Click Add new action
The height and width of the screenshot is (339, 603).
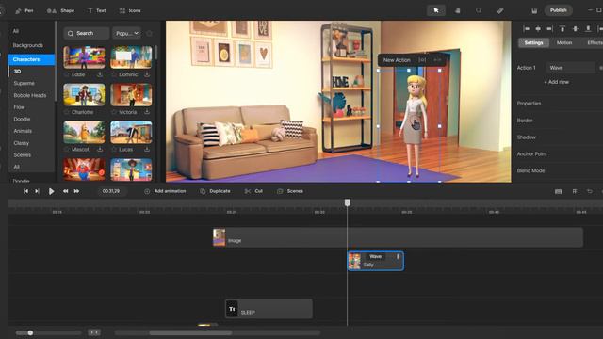pos(557,82)
